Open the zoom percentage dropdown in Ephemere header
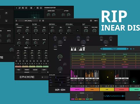This screenshot has height=104, width=140. click(96, 21)
